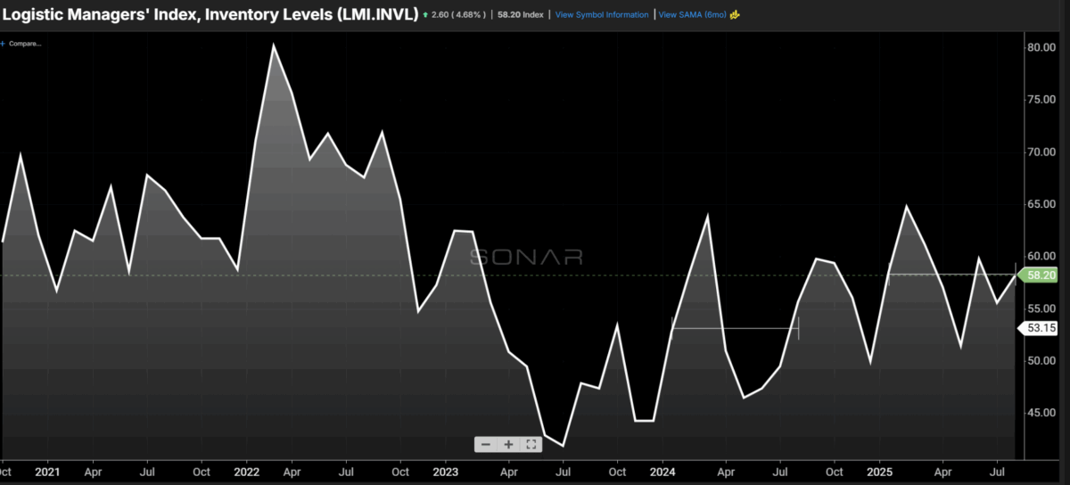The height and width of the screenshot is (485, 1070).
Task: Open the View SAMA (6mo) link
Action: (x=692, y=15)
